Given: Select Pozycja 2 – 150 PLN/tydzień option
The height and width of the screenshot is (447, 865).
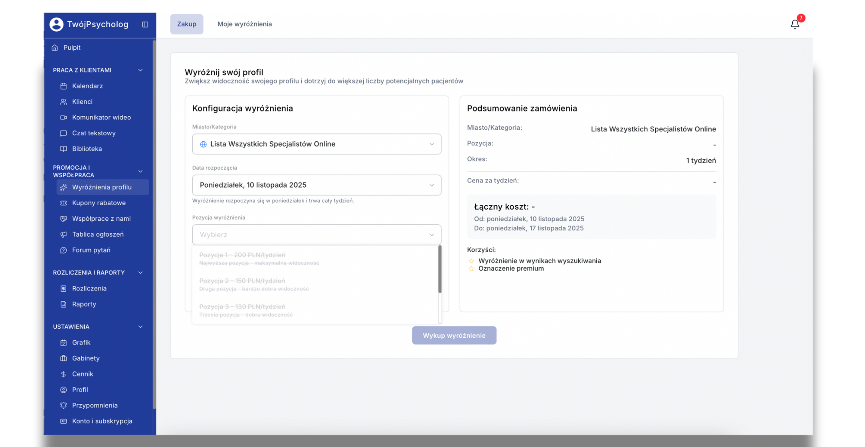Looking at the screenshot, I should 242,284.
